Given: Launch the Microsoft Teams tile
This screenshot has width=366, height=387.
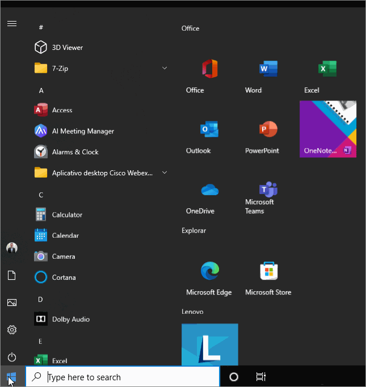Looking at the screenshot, I should (269, 190).
